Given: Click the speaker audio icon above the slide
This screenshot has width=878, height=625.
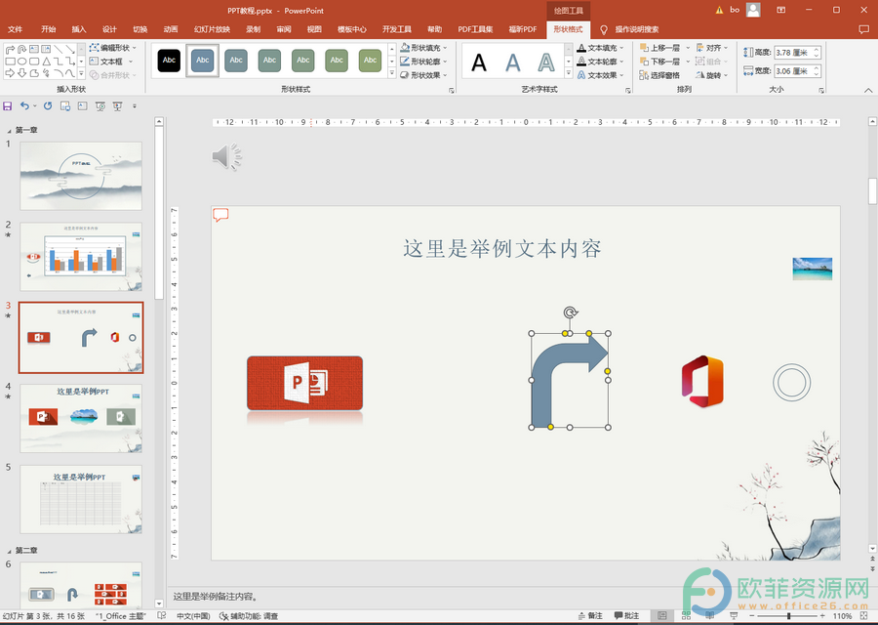Looking at the screenshot, I should pyautogui.click(x=226, y=156).
